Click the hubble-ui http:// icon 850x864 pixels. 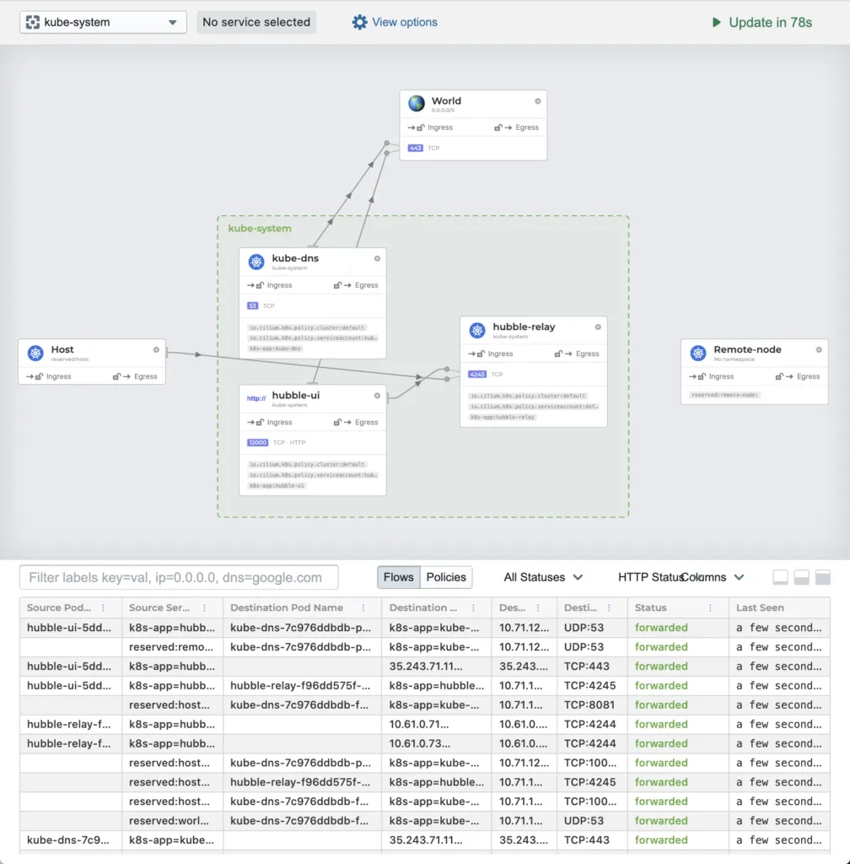coord(256,398)
